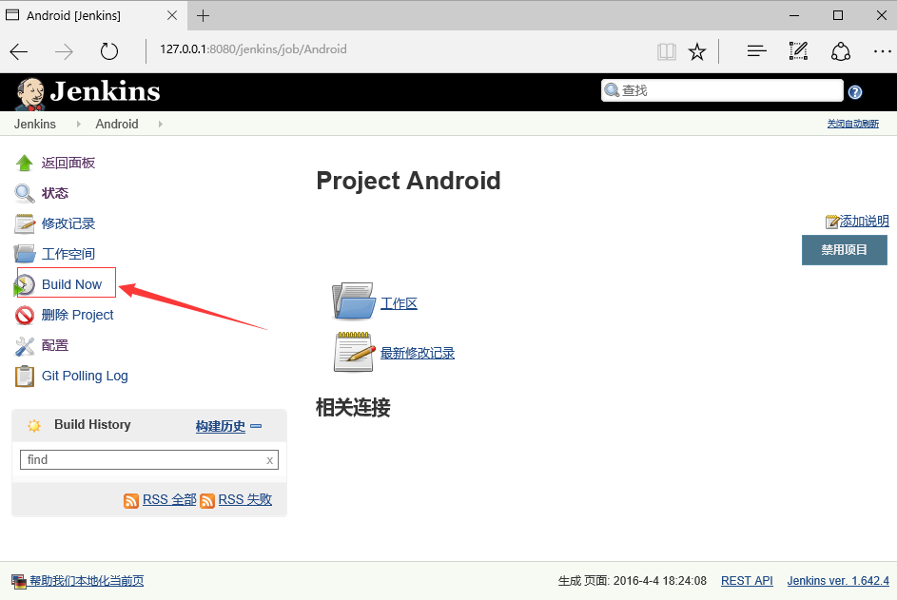Screen dimensions: 897x600
Task: Click the RSS feed icon for RSS 全部
Action: click(x=131, y=500)
